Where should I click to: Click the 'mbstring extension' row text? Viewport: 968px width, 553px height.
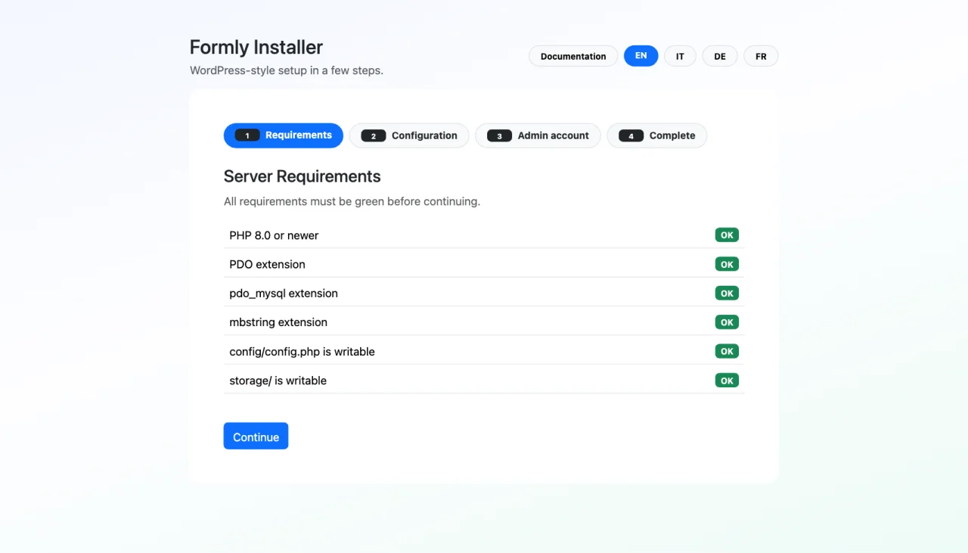tap(278, 322)
